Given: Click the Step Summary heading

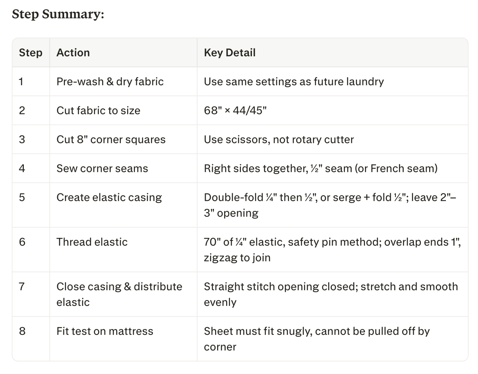Looking at the screenshot, I should pyautogui.click(x=58, y=14).
